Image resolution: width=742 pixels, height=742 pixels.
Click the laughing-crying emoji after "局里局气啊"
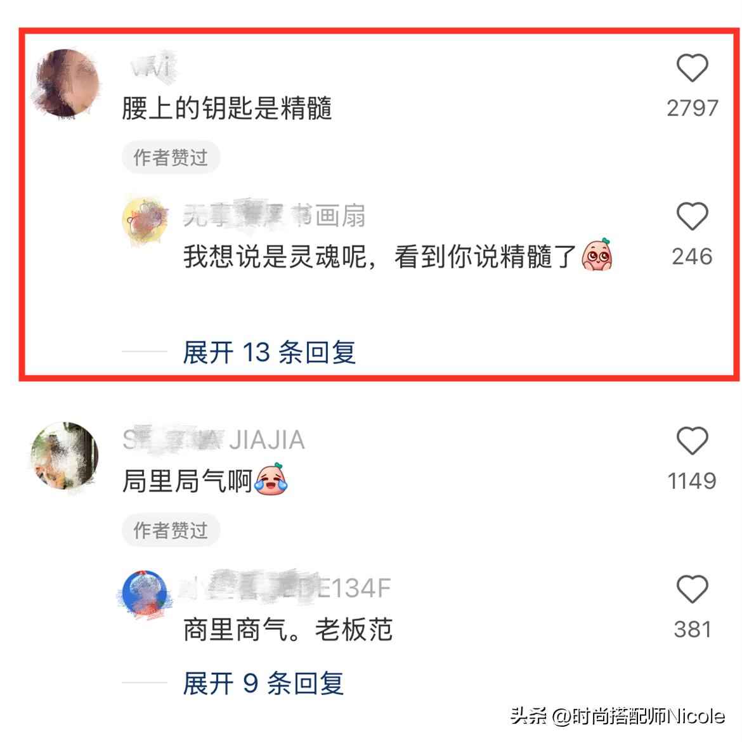tap(271, 479)
